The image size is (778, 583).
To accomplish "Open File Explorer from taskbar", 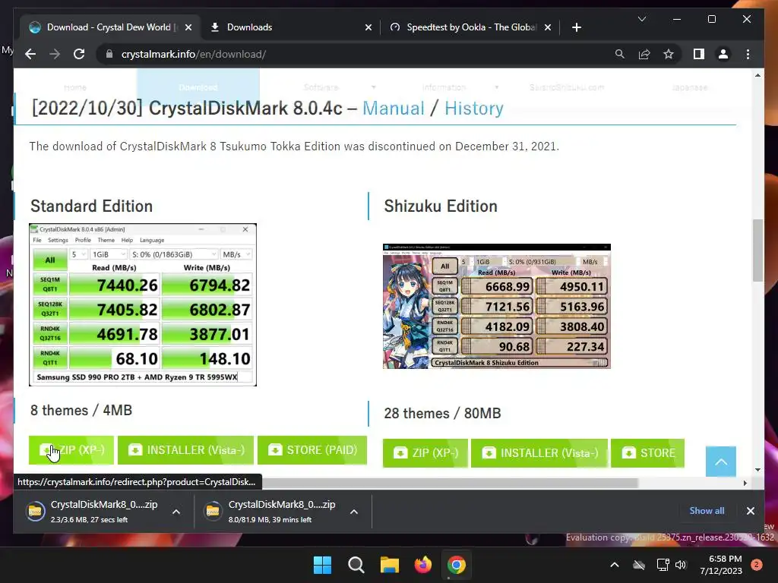I will point(390,565).
